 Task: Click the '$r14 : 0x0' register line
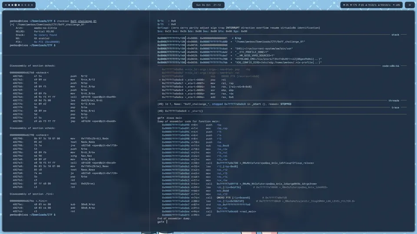(166, 21)
